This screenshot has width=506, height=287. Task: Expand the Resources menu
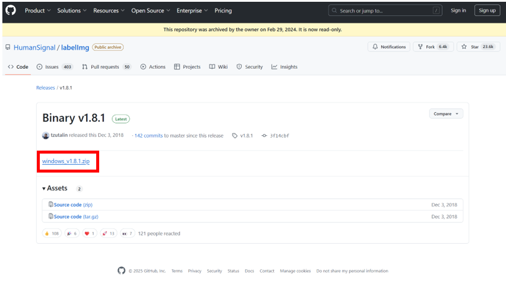pos(109,11)
